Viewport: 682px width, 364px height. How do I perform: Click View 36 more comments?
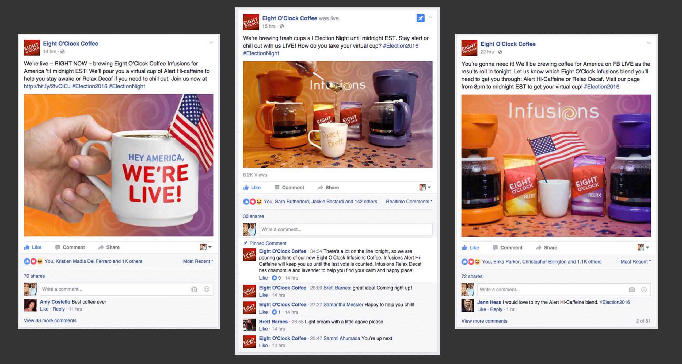pos(50,320)
